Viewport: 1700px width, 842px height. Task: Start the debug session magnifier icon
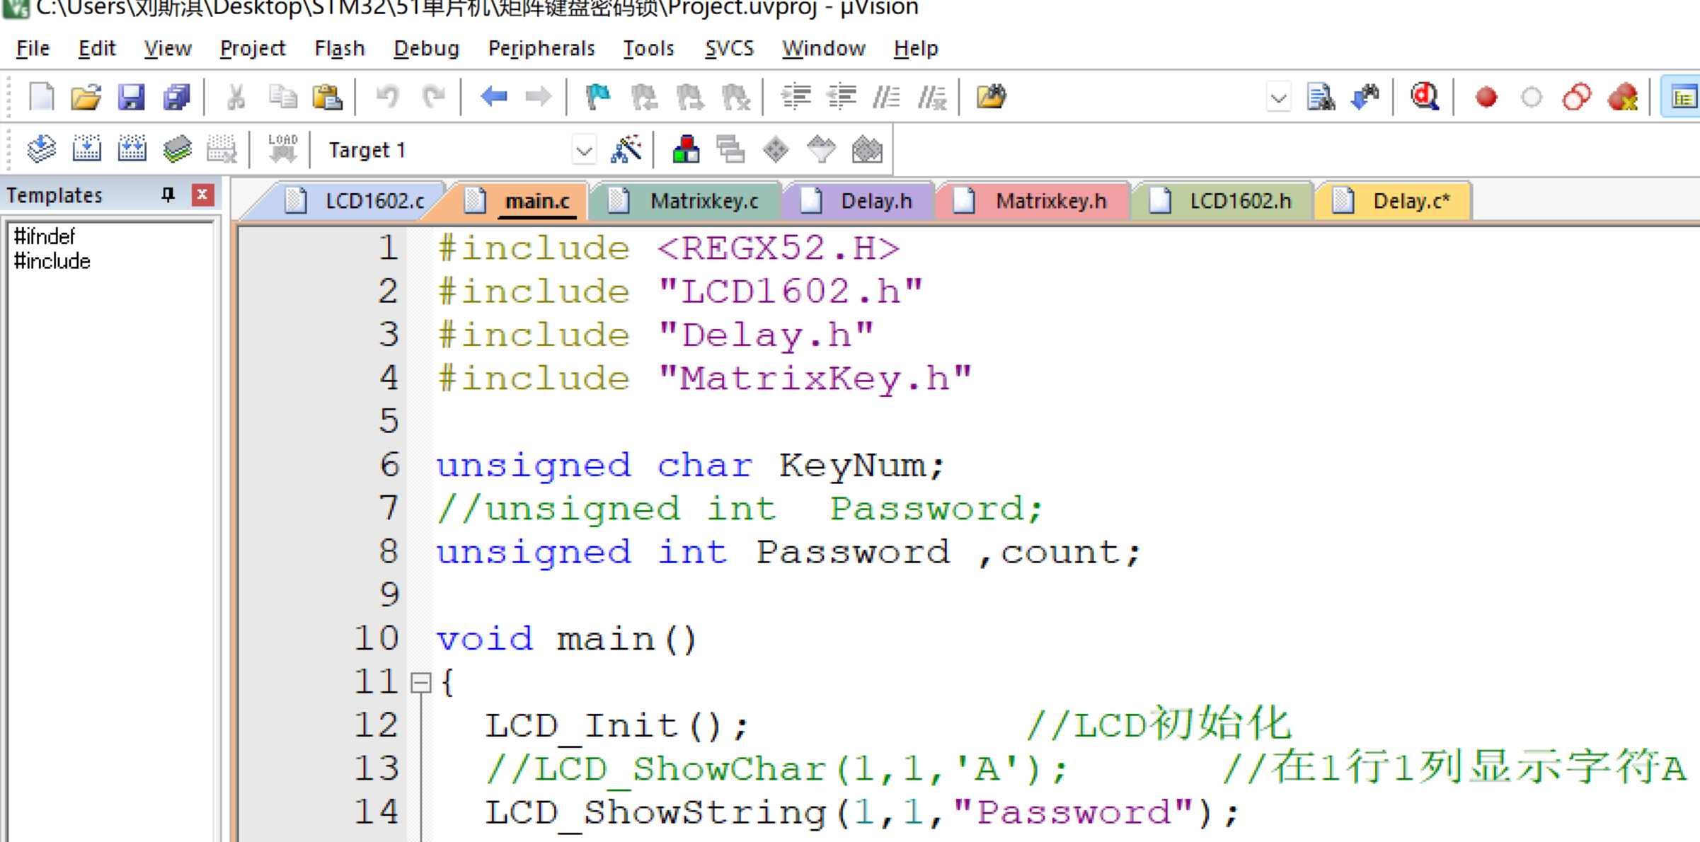point(1424,97)
